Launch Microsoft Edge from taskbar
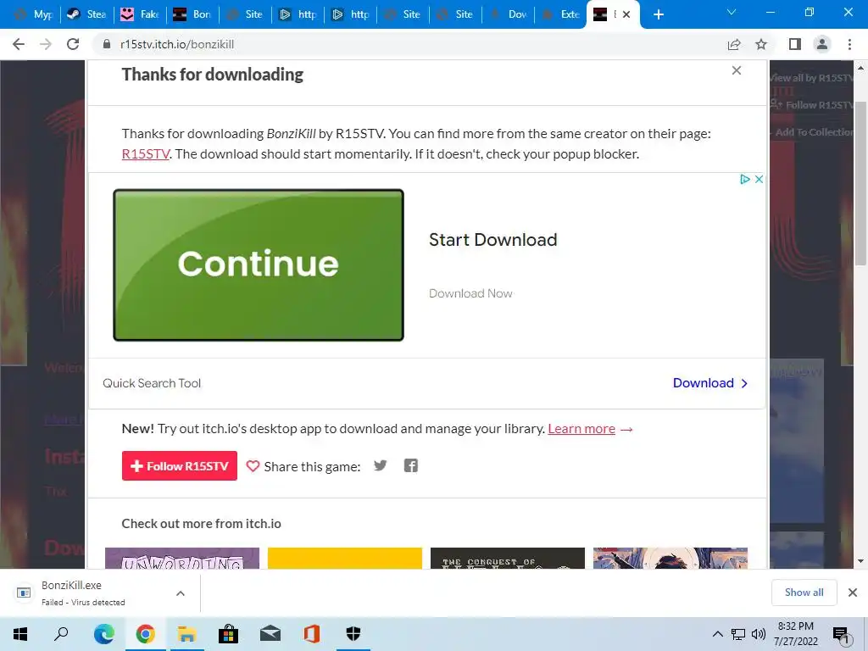868x651 pixels. tap(103, 634)
